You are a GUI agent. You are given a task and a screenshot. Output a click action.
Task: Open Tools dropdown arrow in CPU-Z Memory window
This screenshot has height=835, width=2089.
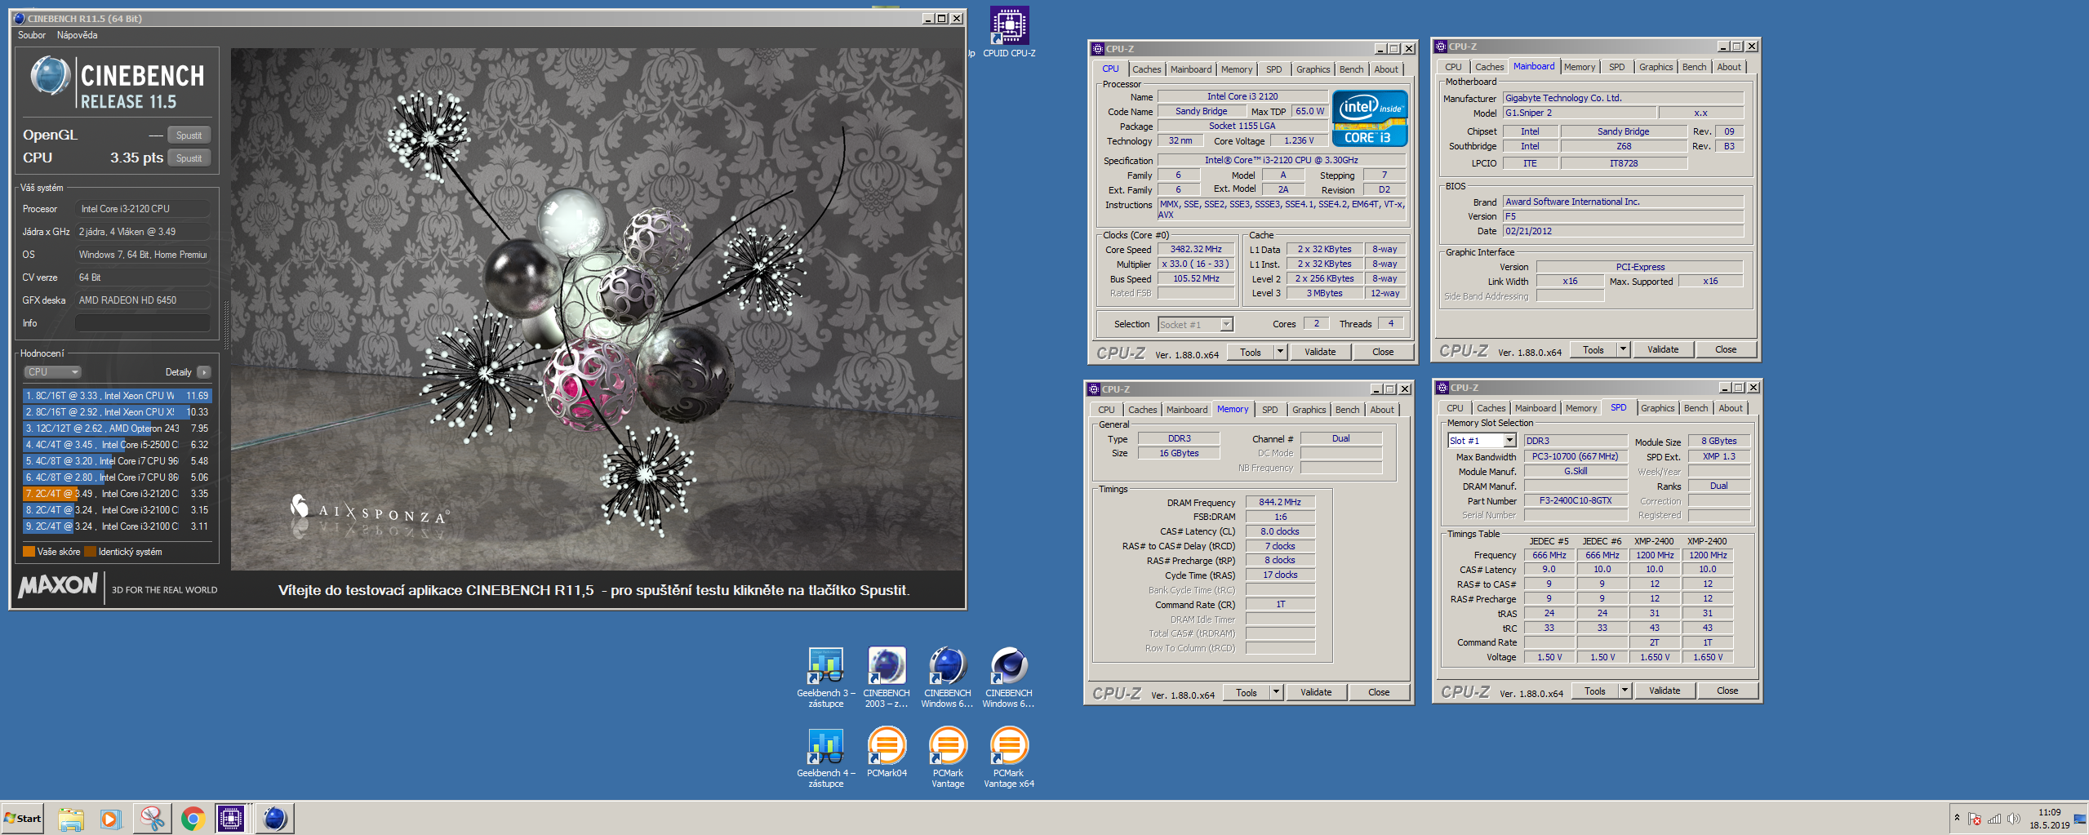point(1276,692)
